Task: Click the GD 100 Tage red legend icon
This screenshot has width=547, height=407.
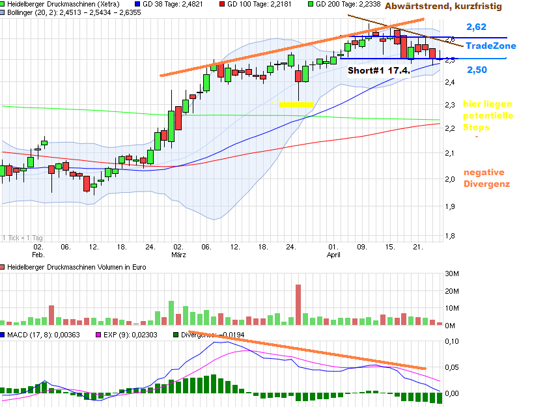Action: [223, 5]
